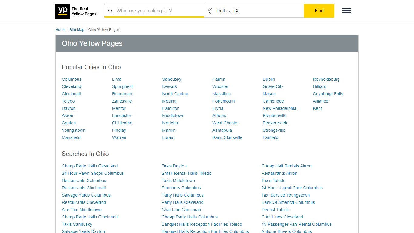Open Restaurants Columbus search link
Image resolution: width=414 pixels, height=233 pixels.
(84, 181)
